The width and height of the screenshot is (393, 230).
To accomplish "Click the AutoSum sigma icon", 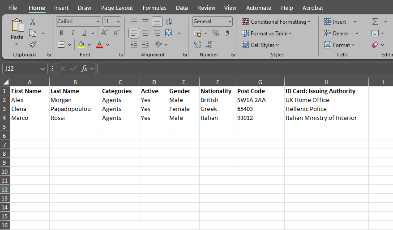I will pyautogui.click(x=375, y=21).
